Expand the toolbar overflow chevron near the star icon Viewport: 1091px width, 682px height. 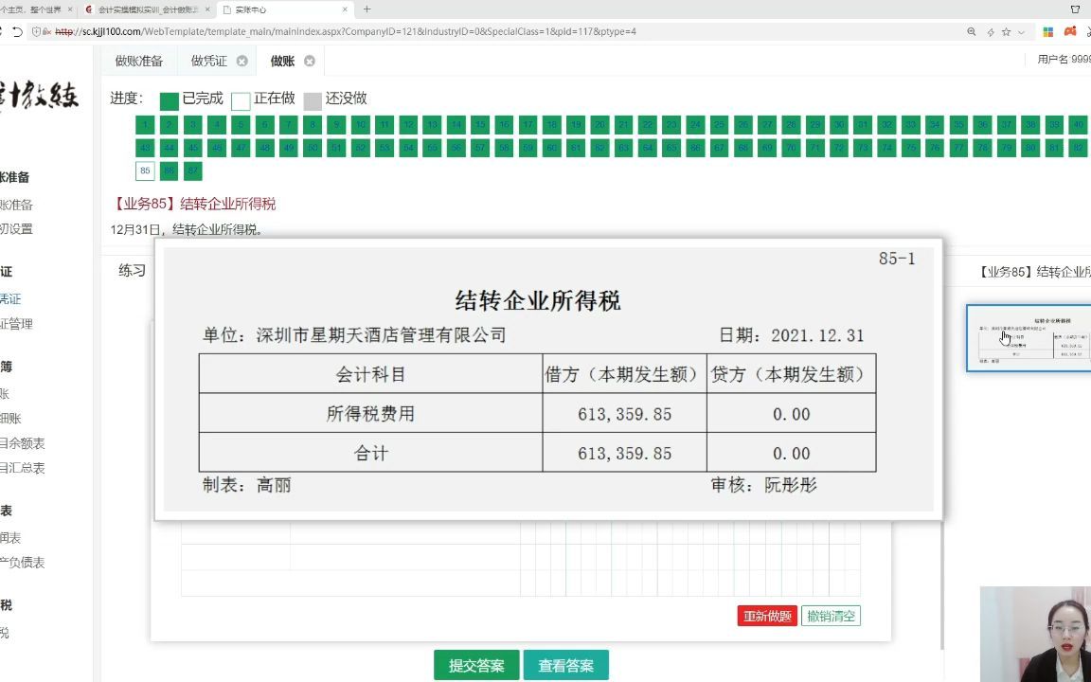click(x=1020, y=32)
